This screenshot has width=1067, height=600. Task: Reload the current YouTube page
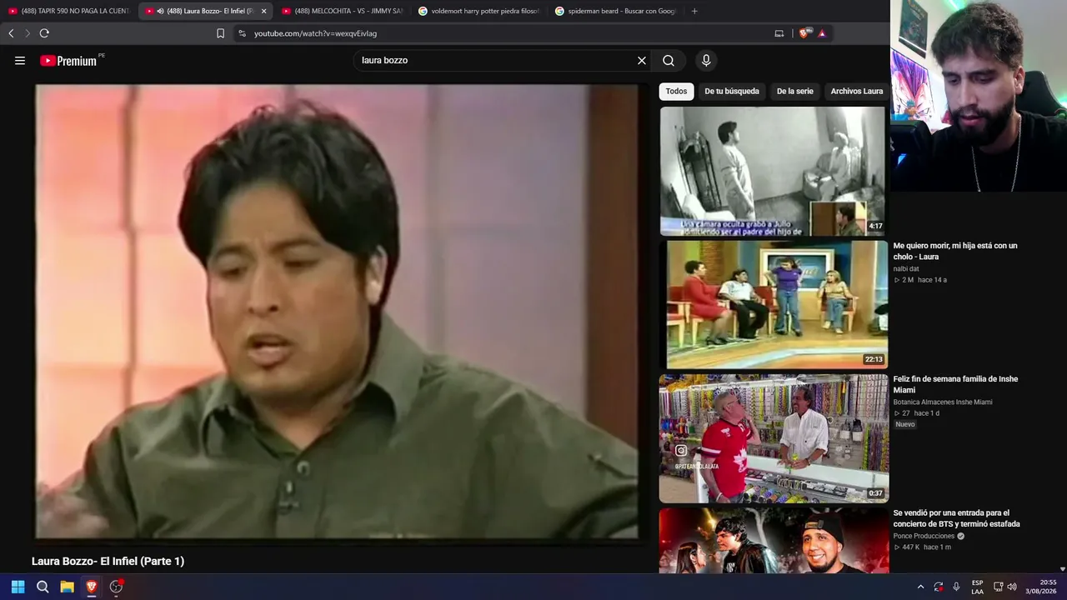pos(44,33)
